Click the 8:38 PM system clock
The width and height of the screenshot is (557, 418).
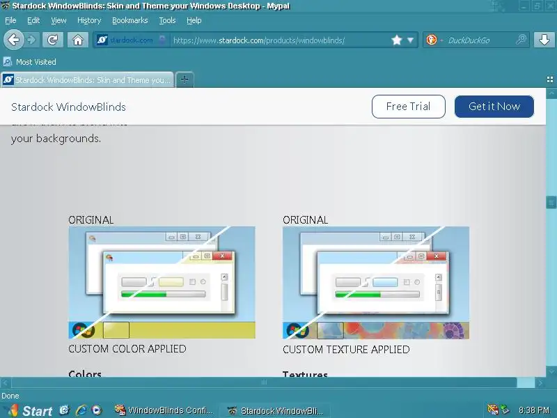tap(533, 410)
